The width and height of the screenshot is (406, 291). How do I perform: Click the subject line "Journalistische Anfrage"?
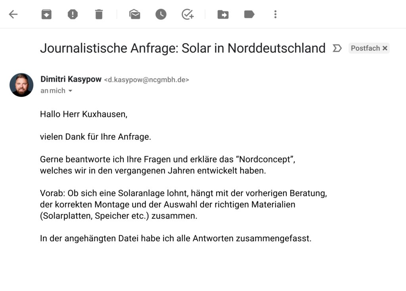(x=182, y=48)
